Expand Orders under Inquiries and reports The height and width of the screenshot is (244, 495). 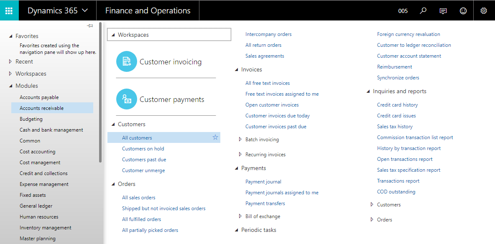pyautogui.click(x=372, y=219)
